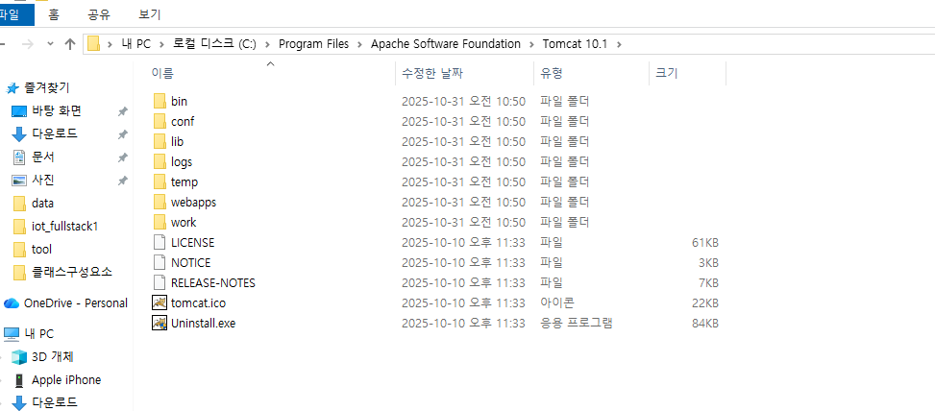Select the logs folder icon

coord(160,161)
